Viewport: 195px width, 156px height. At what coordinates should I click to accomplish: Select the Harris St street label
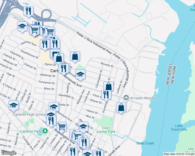tap(92, 112)
